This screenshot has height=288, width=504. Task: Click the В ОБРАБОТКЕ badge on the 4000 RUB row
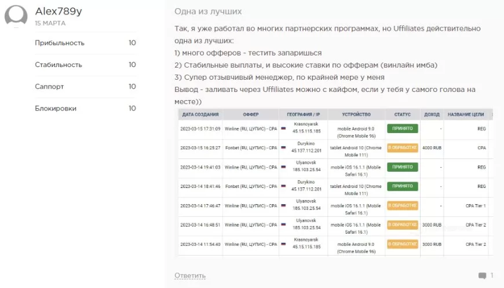(402, 147)
